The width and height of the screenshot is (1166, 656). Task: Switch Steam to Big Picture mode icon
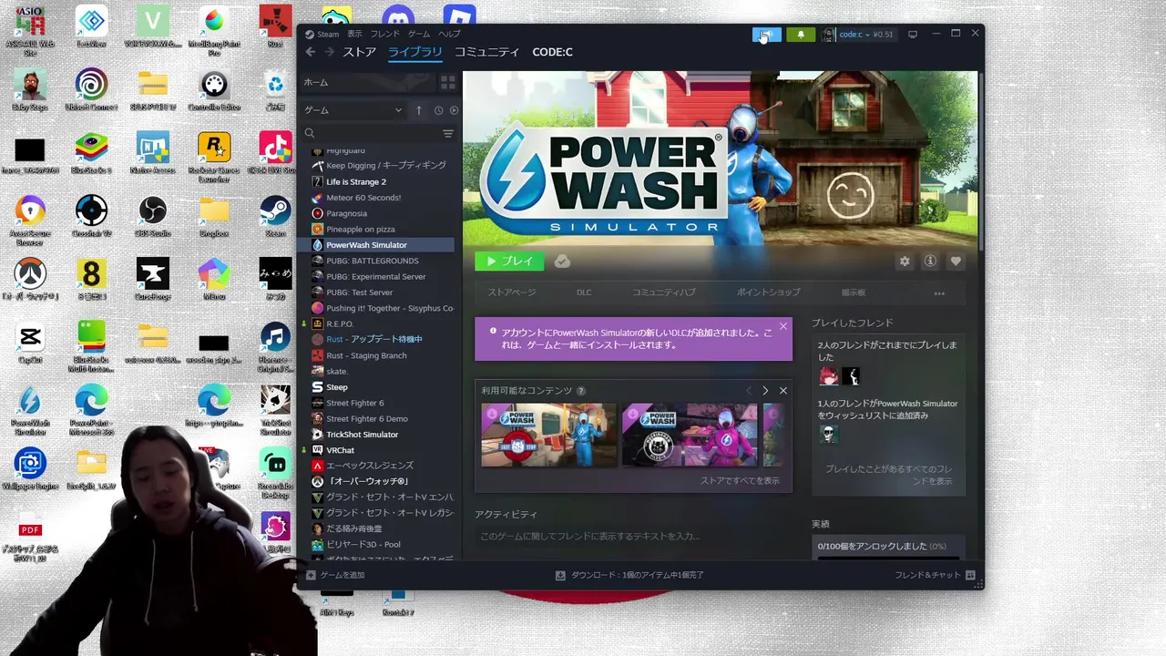click(913, 34)
